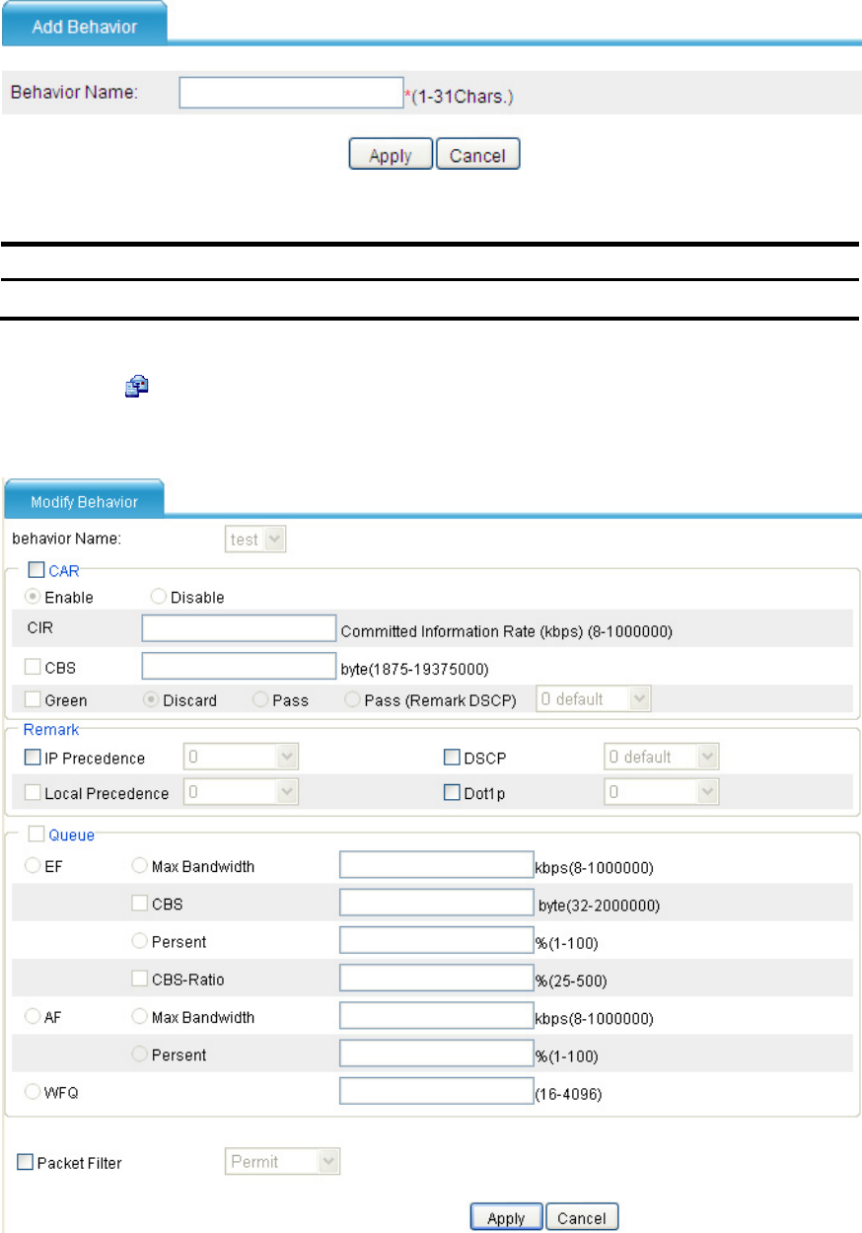
Task: Click the EF CBS byte(32-2000000) field
Action: tap(436, 903)
